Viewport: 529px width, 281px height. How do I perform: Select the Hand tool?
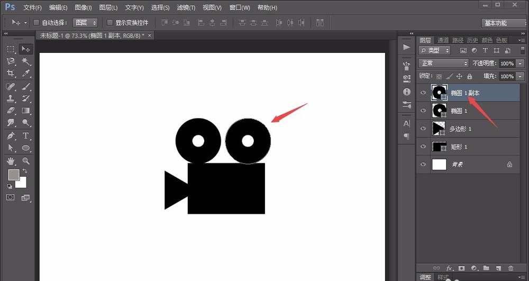[x=11, y=161]
